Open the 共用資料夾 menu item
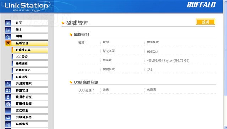Screen dimensions: 227x129 [x=29, y=83]
